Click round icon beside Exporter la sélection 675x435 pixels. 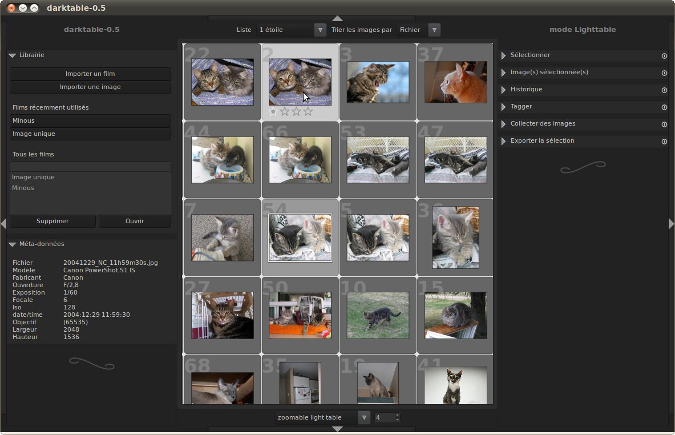[664, 142]
